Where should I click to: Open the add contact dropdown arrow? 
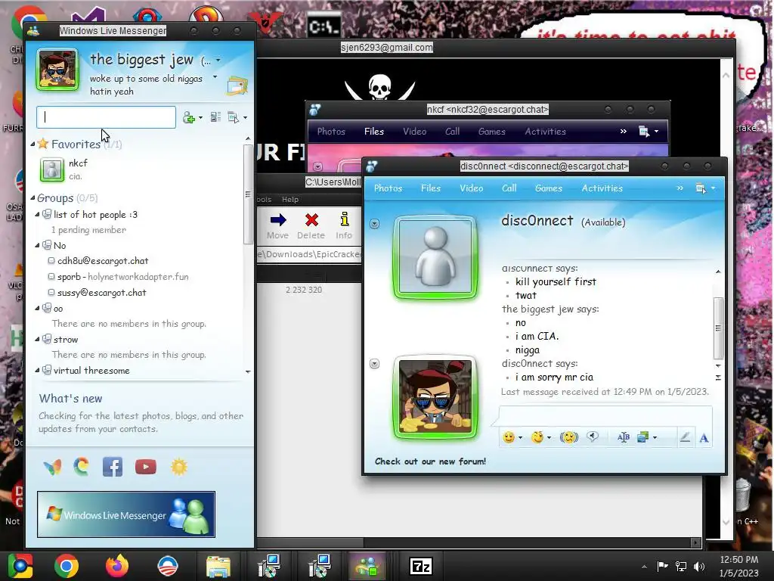coord(200,118)
